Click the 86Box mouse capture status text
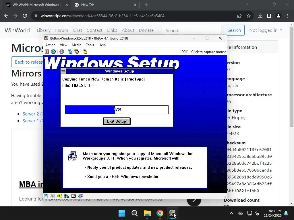Viewport: 294px width, 220px height. click(203, 52)
